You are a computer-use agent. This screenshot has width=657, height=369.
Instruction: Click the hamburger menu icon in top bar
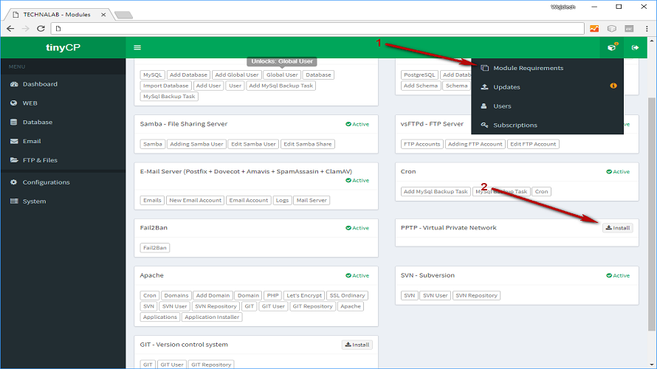(137, 47)
